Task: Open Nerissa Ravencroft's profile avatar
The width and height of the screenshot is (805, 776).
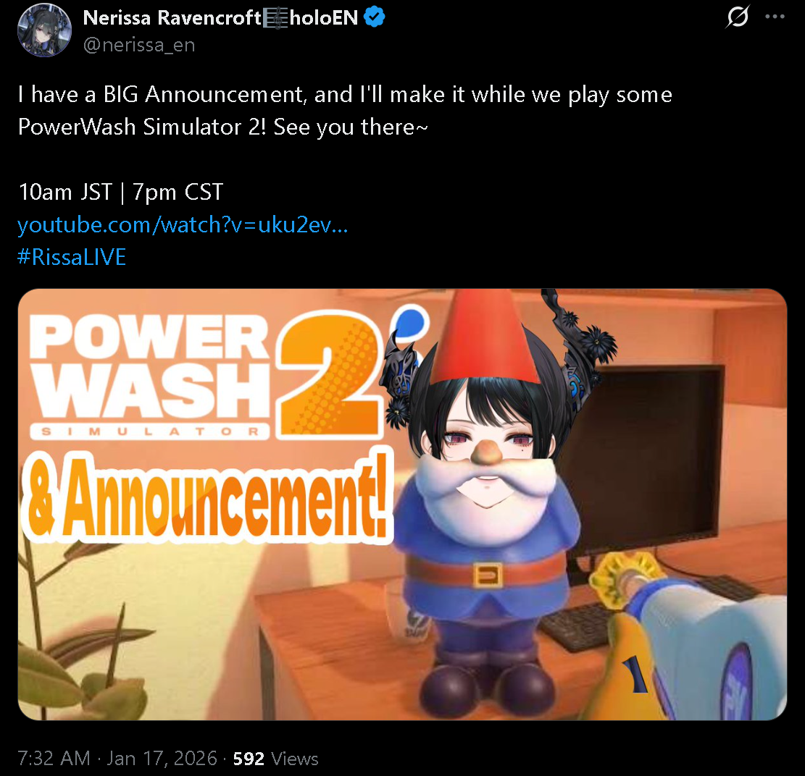Action: coord(44,30)
